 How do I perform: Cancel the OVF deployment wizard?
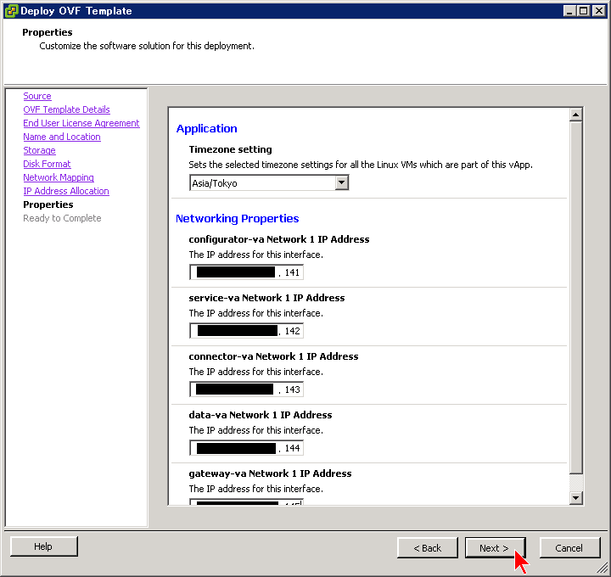(569, 548)
